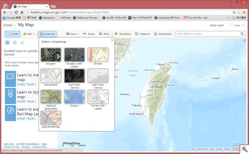Focus the Find address or place field
249x154 pixels.
point(207,34)
